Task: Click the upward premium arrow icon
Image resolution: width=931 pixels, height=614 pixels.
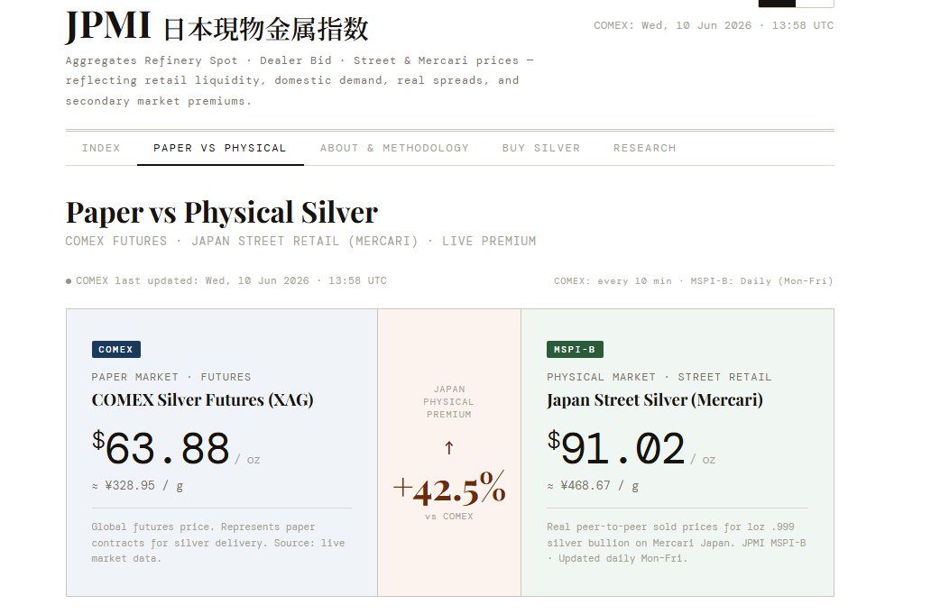Action: point(449,448)
